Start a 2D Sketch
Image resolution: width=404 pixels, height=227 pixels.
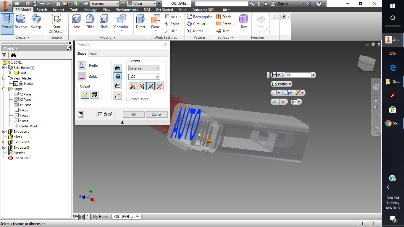tap(57, 24)
